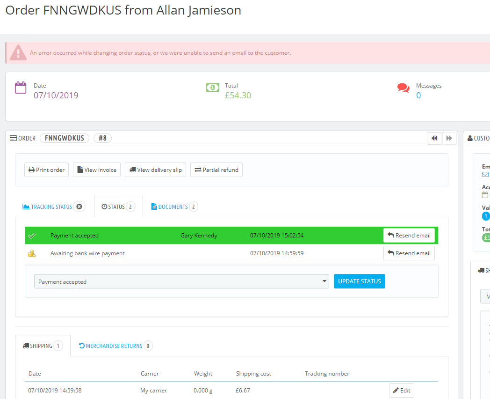490x399 pixels.
Task: Click the UPDATE STATUS button
Action: coord(360,281)
